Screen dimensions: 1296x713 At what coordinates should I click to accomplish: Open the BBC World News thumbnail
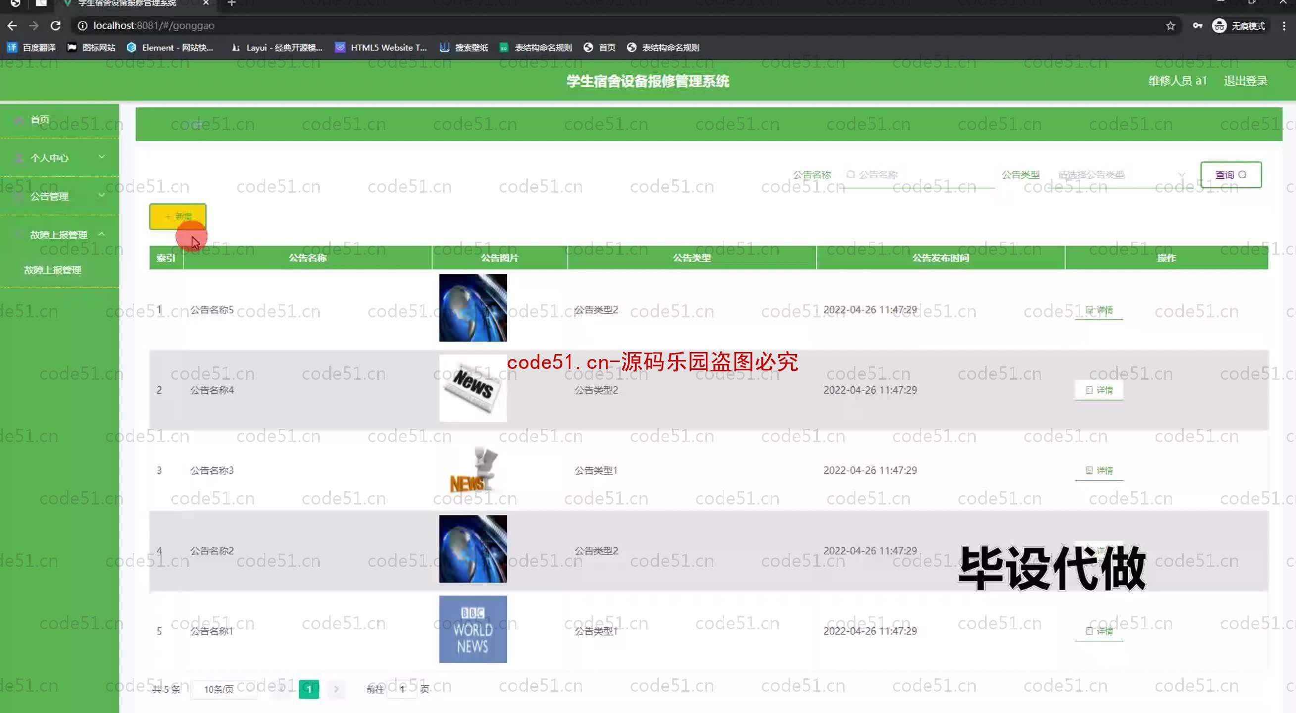click(x=473, y=629)
